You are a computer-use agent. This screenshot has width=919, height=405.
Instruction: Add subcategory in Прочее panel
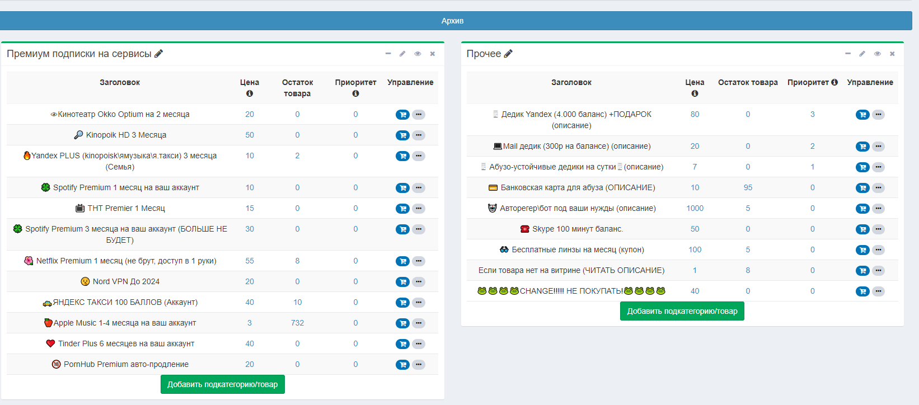tap(682, 311)
